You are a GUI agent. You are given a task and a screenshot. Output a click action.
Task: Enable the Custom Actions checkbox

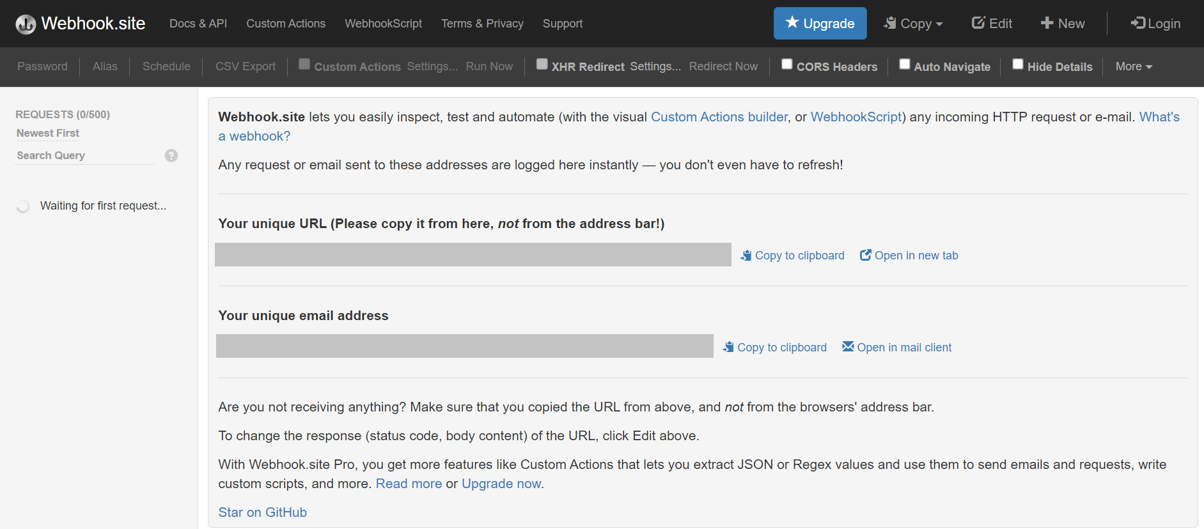tap(304, 64)
